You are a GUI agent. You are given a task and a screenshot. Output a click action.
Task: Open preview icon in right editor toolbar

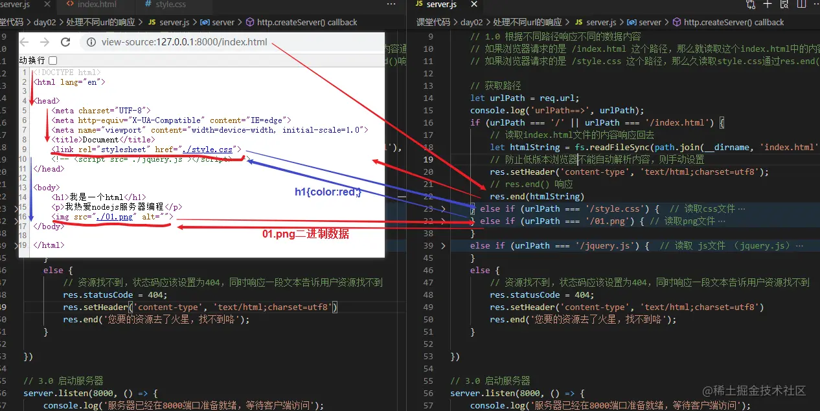click(x=785, y=4)
